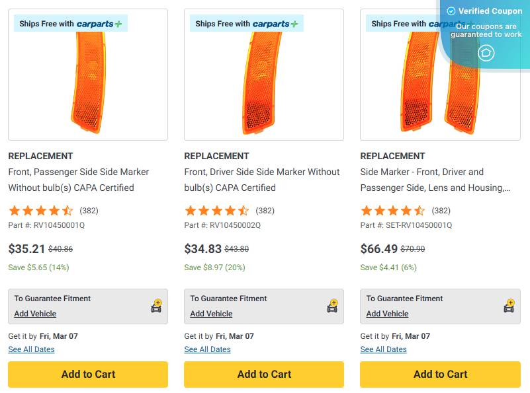
Task: Add the $66.49 Side Marker set to cart
Action: coord(440,375)
